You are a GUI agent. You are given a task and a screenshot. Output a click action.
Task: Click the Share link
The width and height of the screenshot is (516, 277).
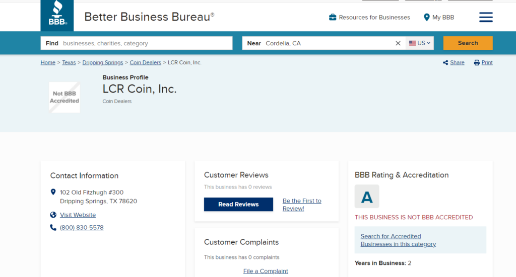tap(457, 62)
